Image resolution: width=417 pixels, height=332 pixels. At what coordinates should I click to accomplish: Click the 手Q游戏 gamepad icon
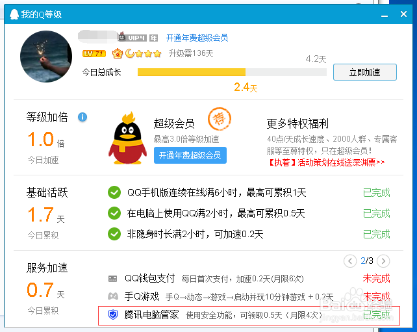[x=113, y=296]
